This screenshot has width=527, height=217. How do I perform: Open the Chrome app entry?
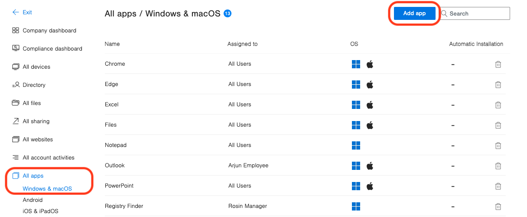tap(115, 64)
